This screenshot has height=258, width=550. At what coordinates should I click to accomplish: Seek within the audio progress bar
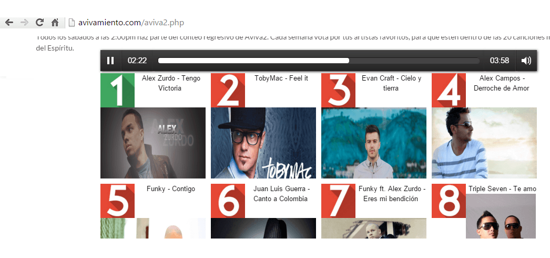pyautogui.click(x=319, y=61)
